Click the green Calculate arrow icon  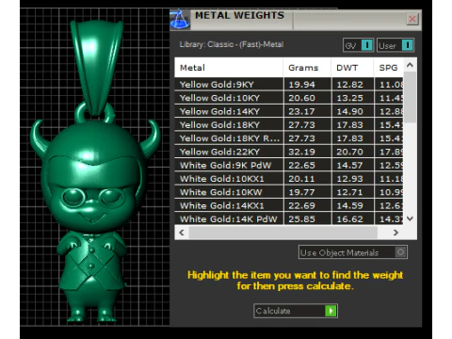[x=331, y=311]
